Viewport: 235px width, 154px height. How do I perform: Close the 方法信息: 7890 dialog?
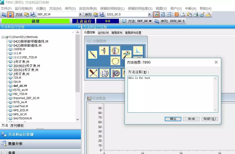tap(216, 62)
